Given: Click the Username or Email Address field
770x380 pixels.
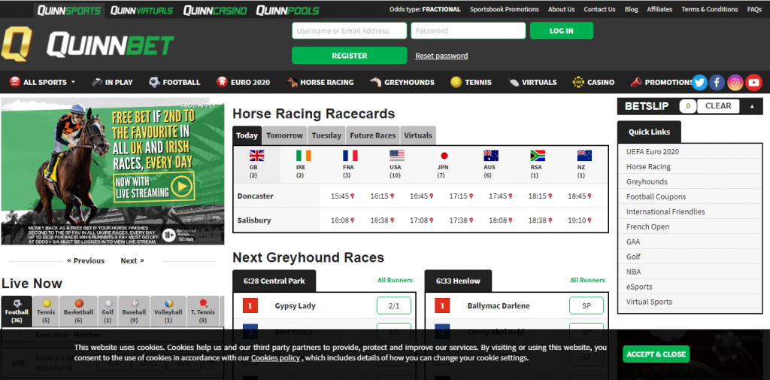Looking at the screenshot, I should (x=348, y=31).
